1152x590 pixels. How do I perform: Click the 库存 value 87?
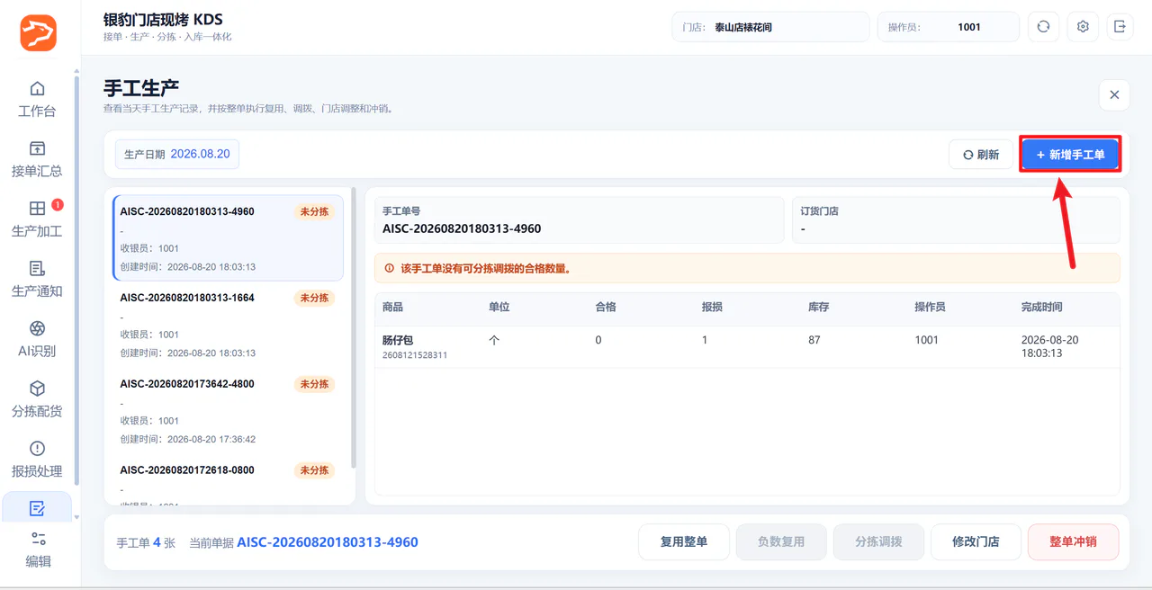[814, 340]
